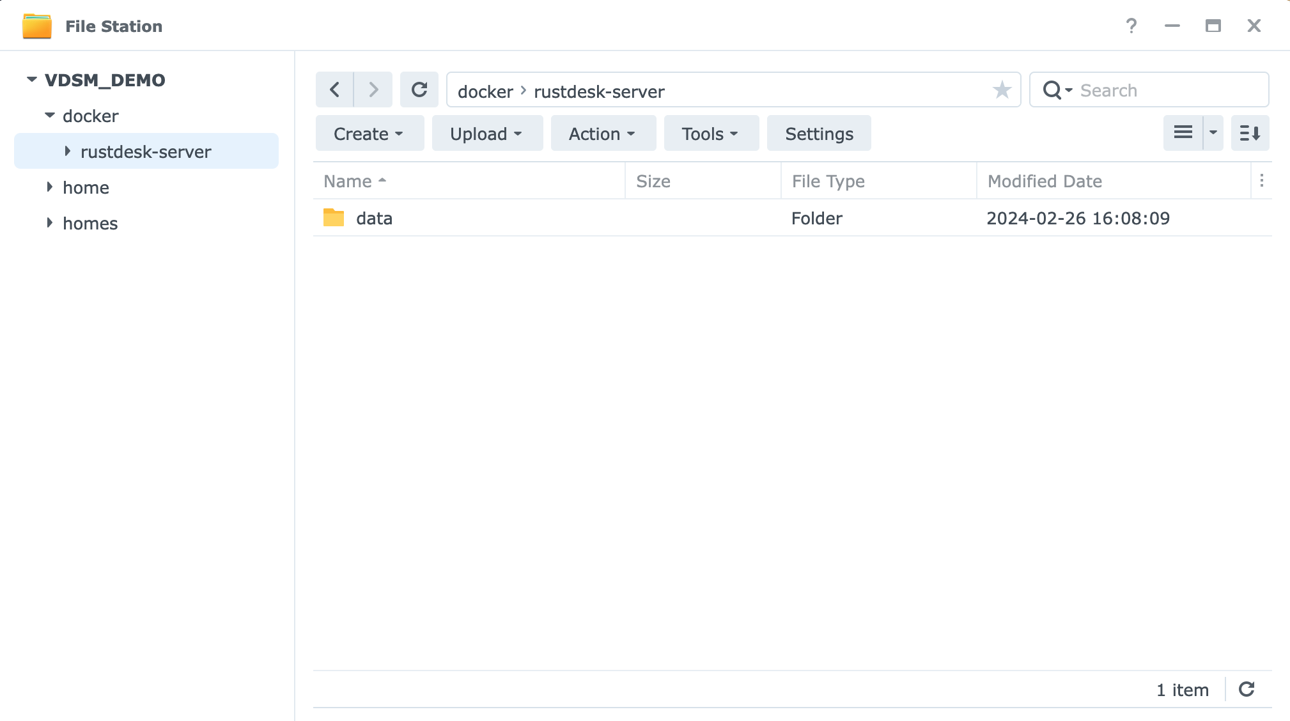Star the current folder as a favorite
This screenshot has width=1290, height=721.
(1002, 90)
